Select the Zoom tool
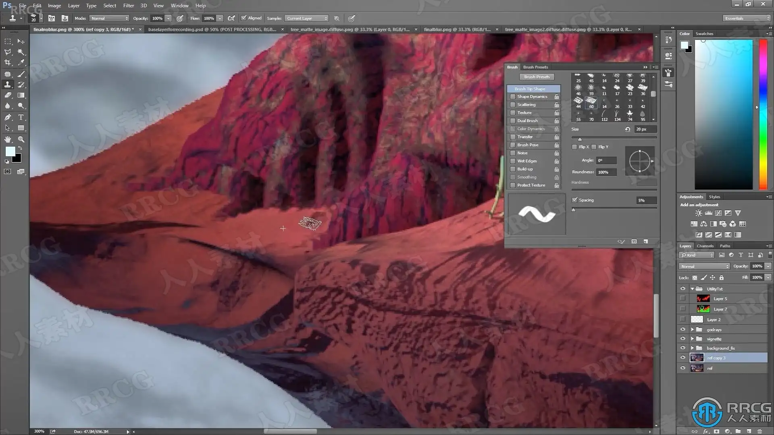 point(21,139)
